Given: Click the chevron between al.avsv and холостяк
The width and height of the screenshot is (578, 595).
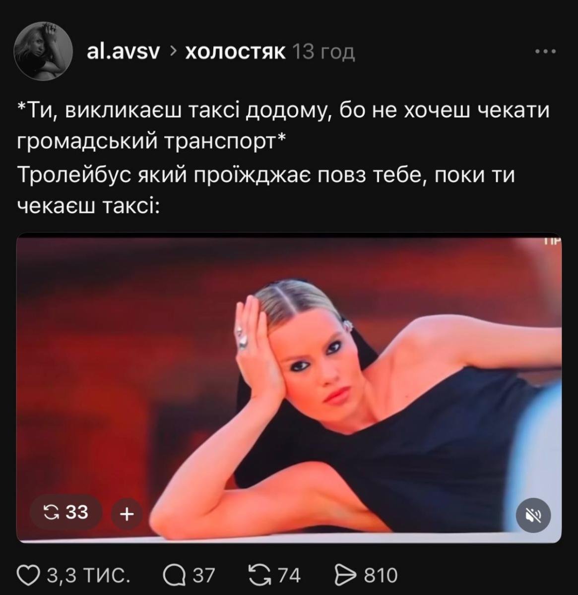Looking at the screenshot, I should 173,52.
